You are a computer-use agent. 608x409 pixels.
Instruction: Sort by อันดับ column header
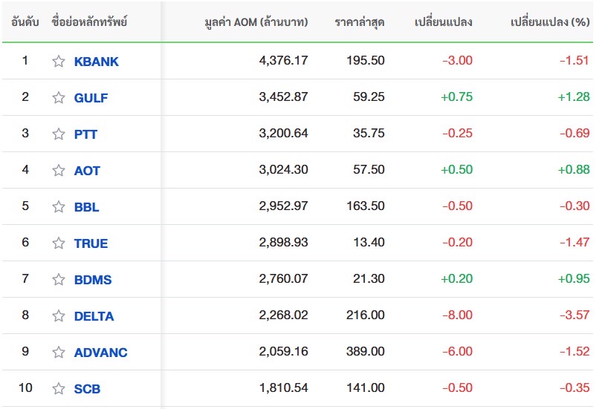point(25,22)
